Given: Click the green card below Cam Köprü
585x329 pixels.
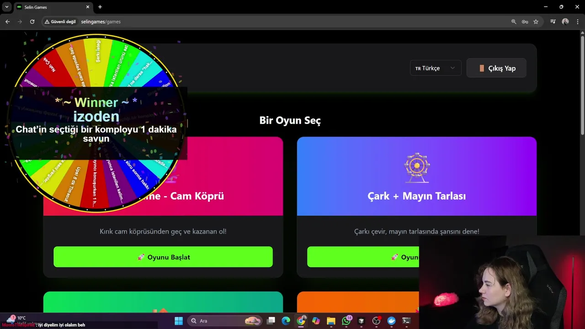Looking at the screenshot, I should click(x=163, y=302).
